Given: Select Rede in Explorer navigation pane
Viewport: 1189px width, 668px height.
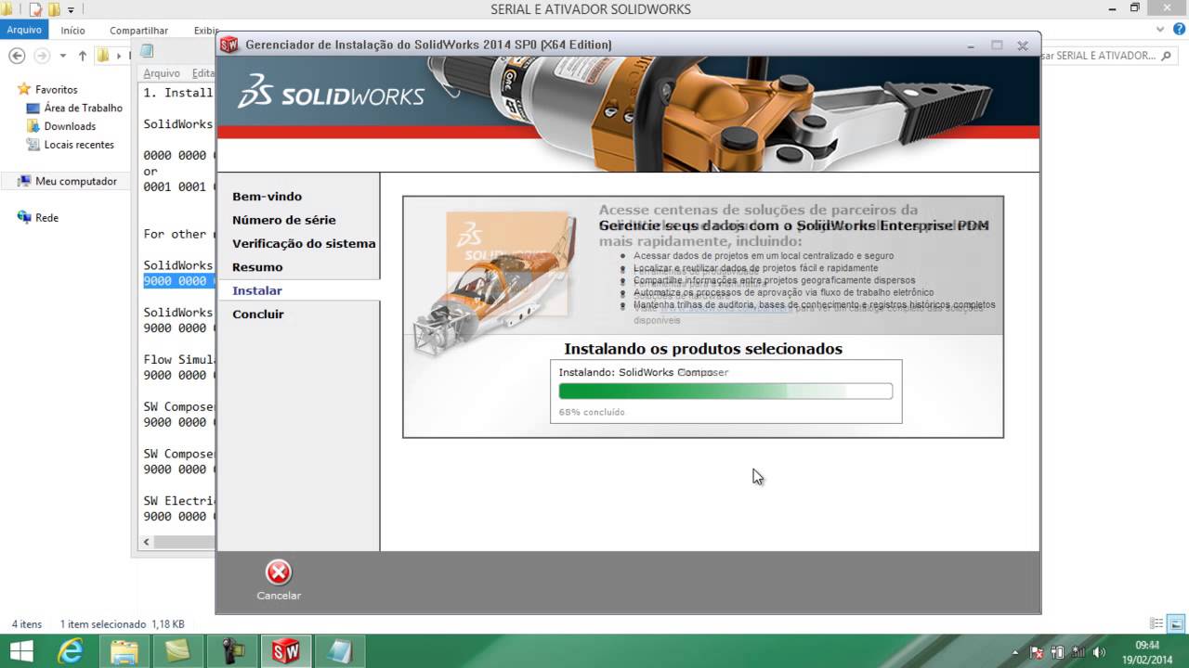Looking at the screenshot, I should click(46, 218).
